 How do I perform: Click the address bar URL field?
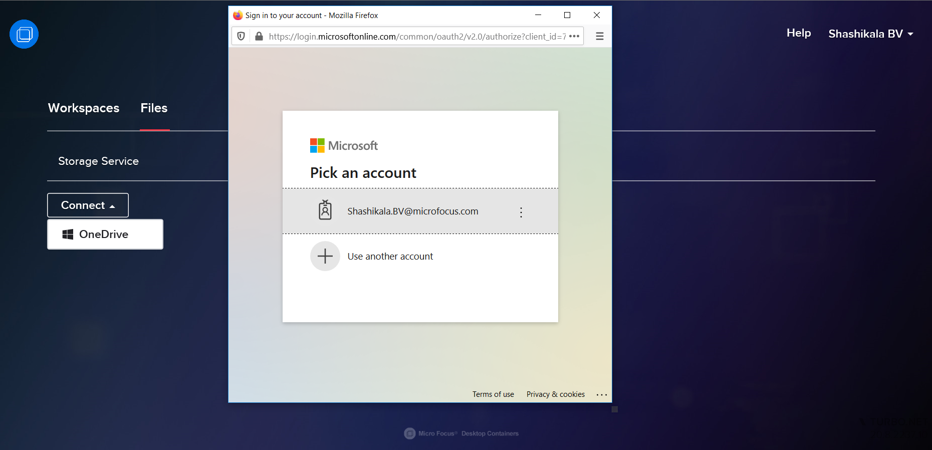(x=417, y=36)
